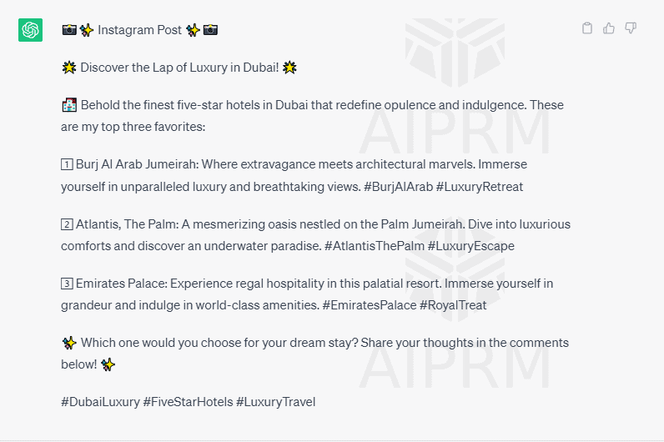
Task: Click the boxed number 3 emoji
Action: [67, 284]
